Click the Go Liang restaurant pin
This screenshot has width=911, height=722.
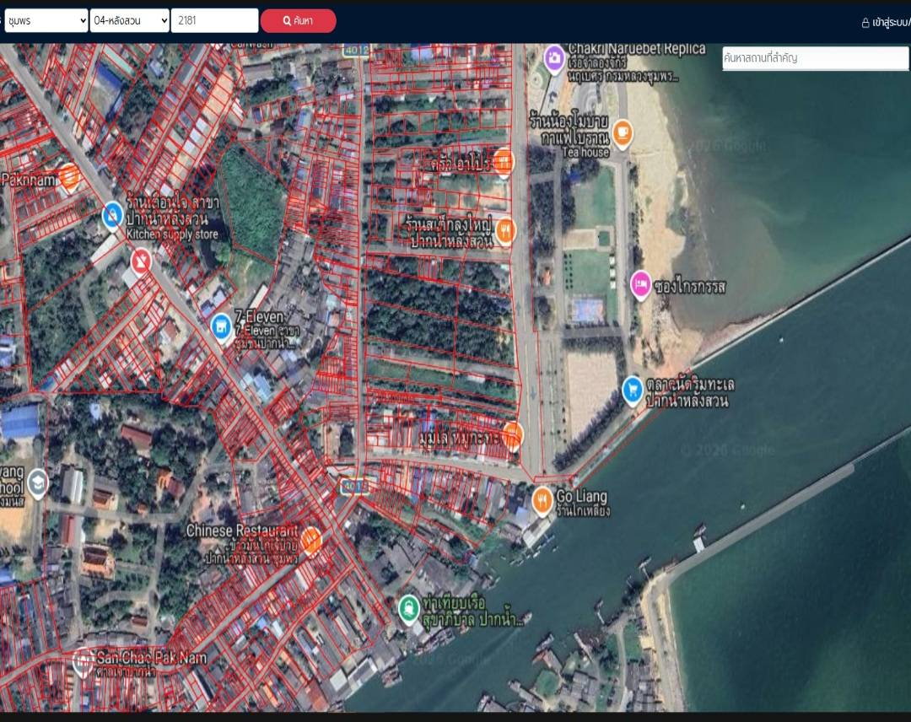pos(542,501)
